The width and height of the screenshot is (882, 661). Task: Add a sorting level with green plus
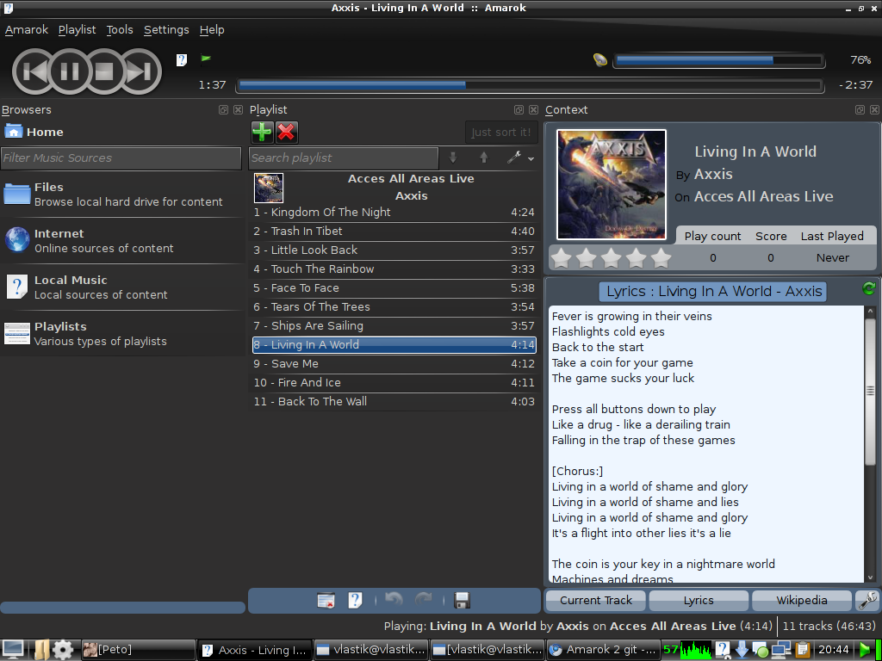tap(262, 132)
